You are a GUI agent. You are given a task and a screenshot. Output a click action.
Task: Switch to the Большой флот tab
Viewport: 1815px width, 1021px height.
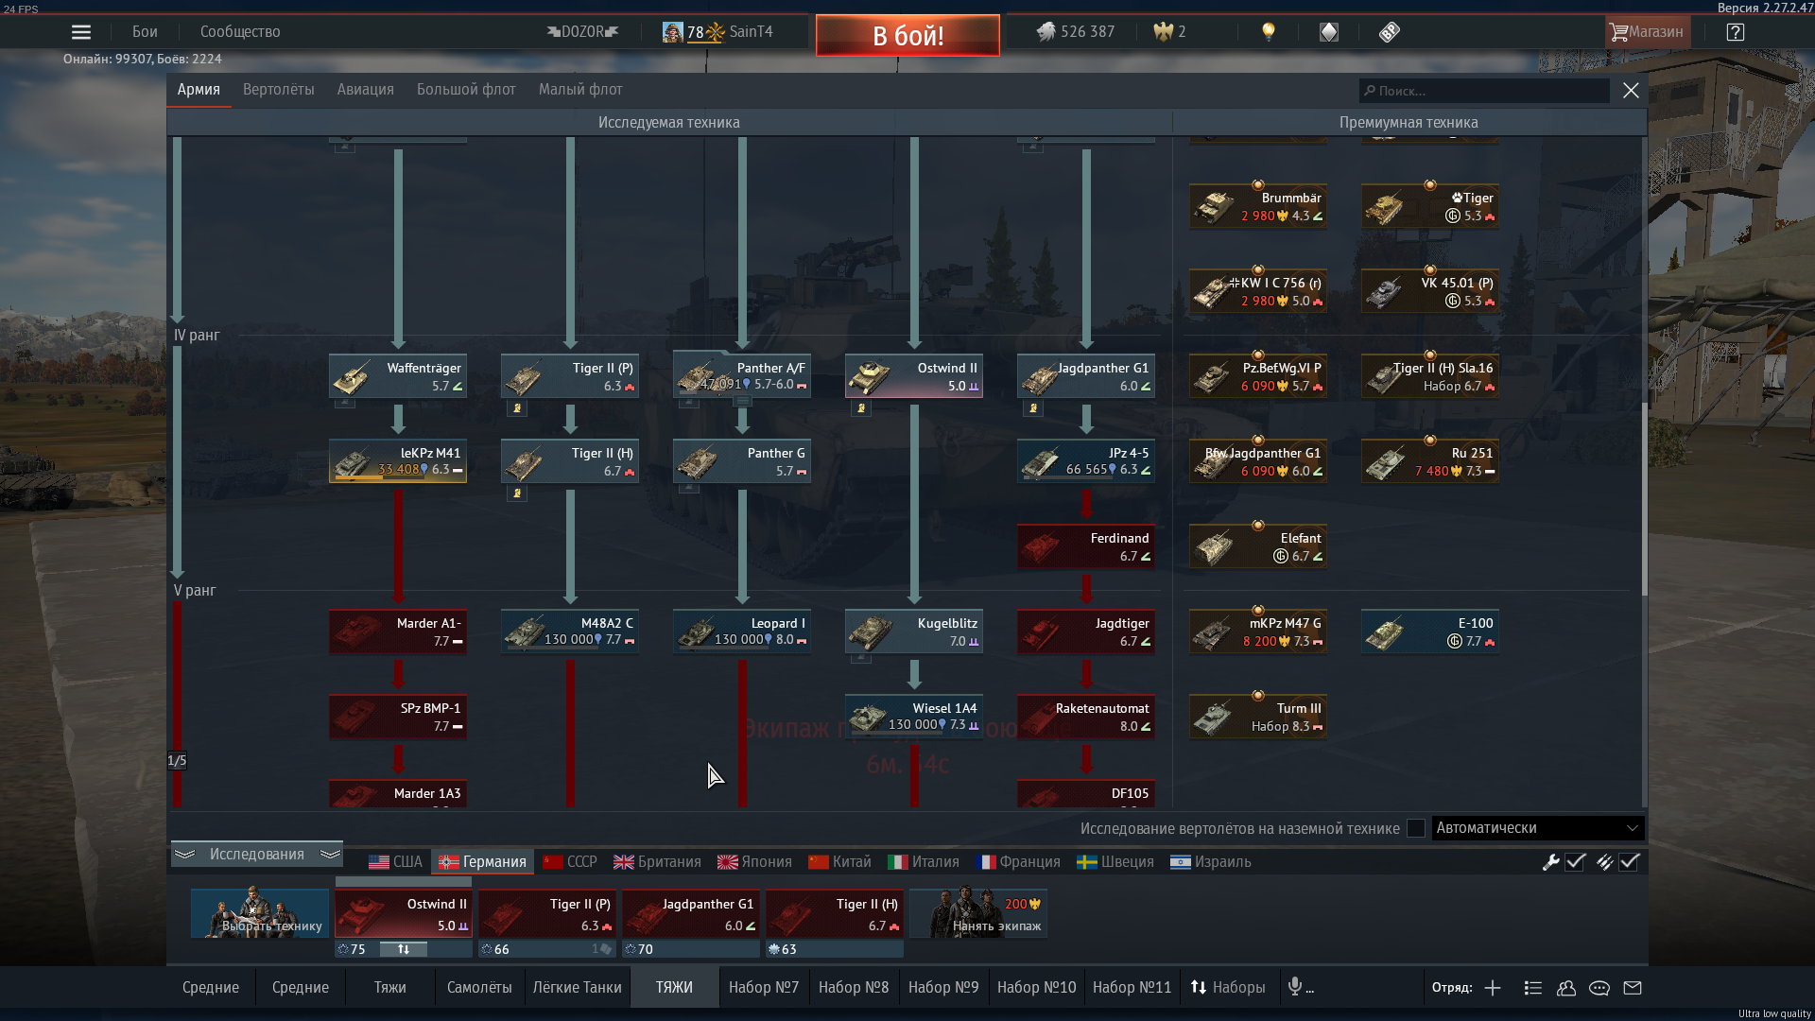pyautogui.click(x=466, y=90)
